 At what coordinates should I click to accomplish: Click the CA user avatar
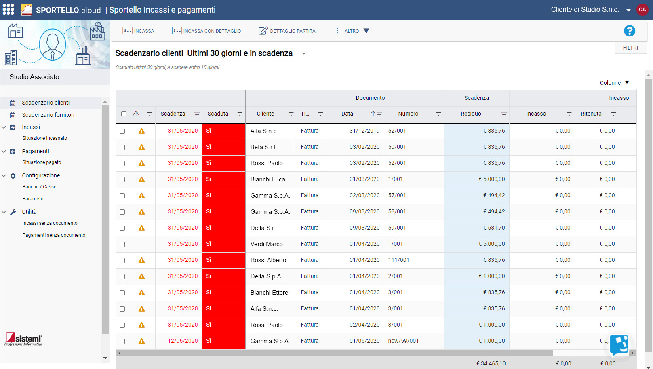coord(642,10)
